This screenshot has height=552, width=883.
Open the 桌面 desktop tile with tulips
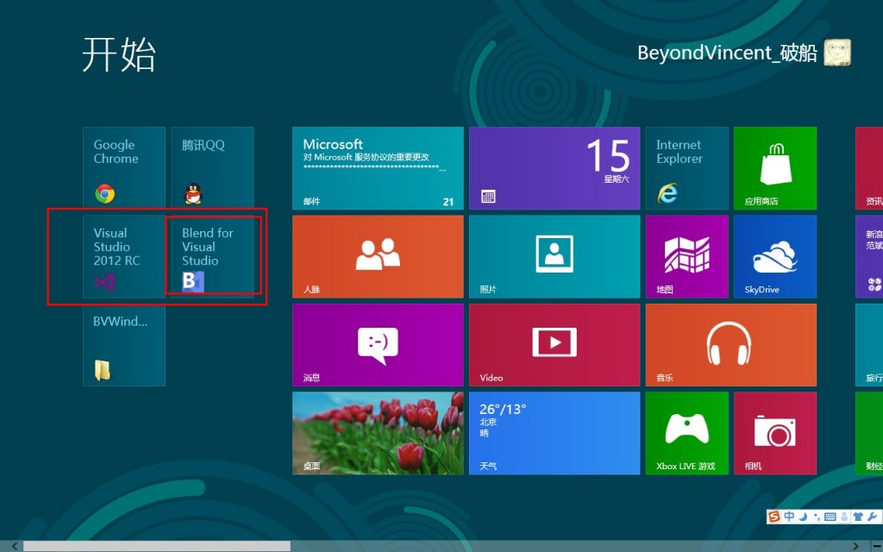click(x=378, y=433)
